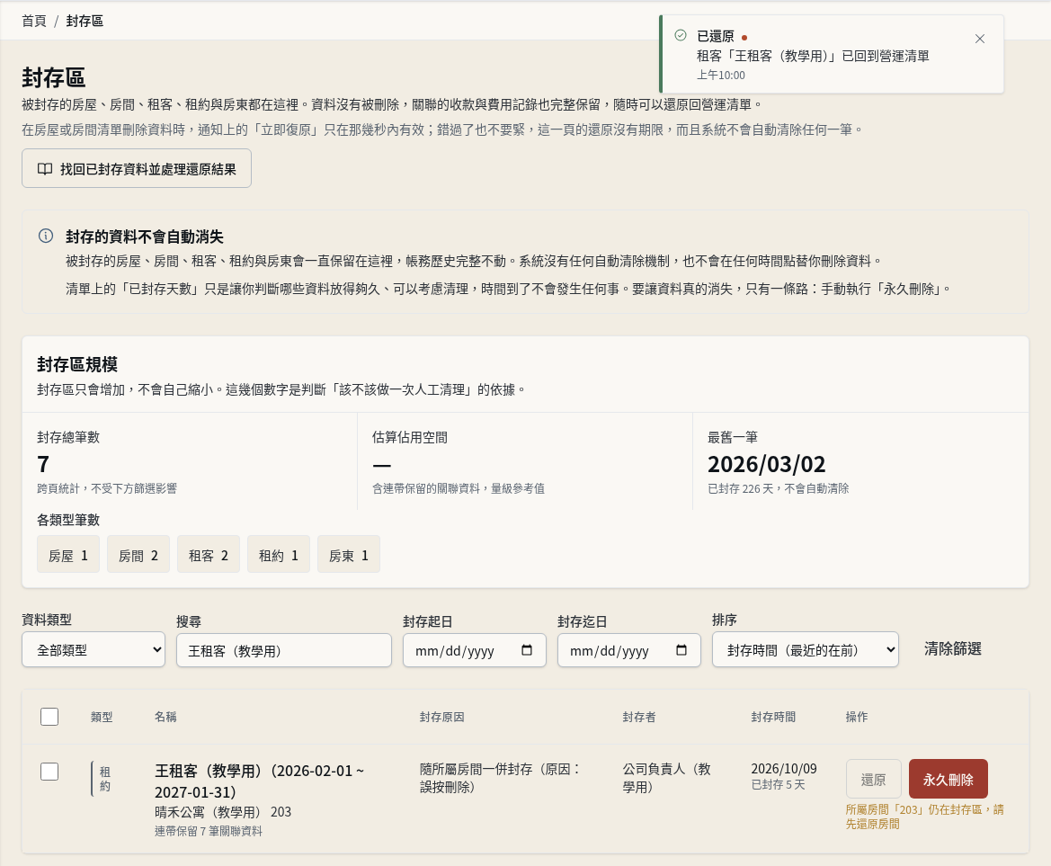Viewport: 1051px width, 866px height.
Task: Click 連帶保留 7 筆關聯資料 text
Action: 209,831
